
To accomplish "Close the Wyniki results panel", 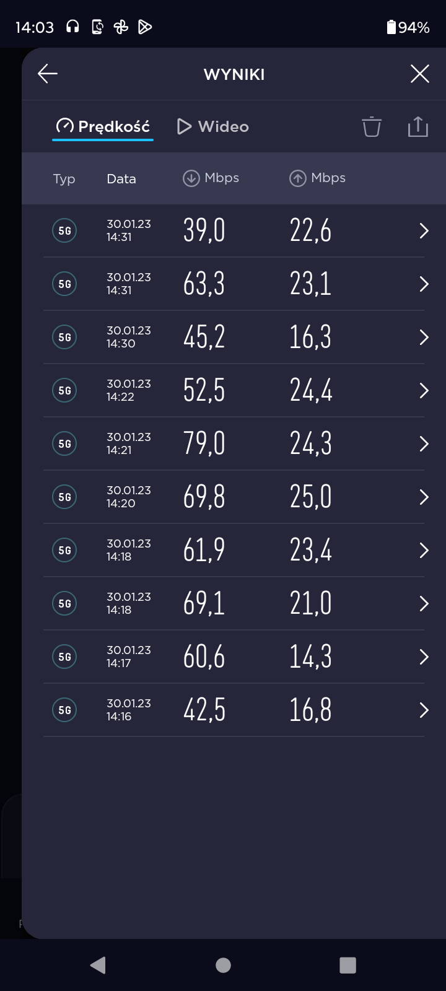I will [x=419, y=74].
